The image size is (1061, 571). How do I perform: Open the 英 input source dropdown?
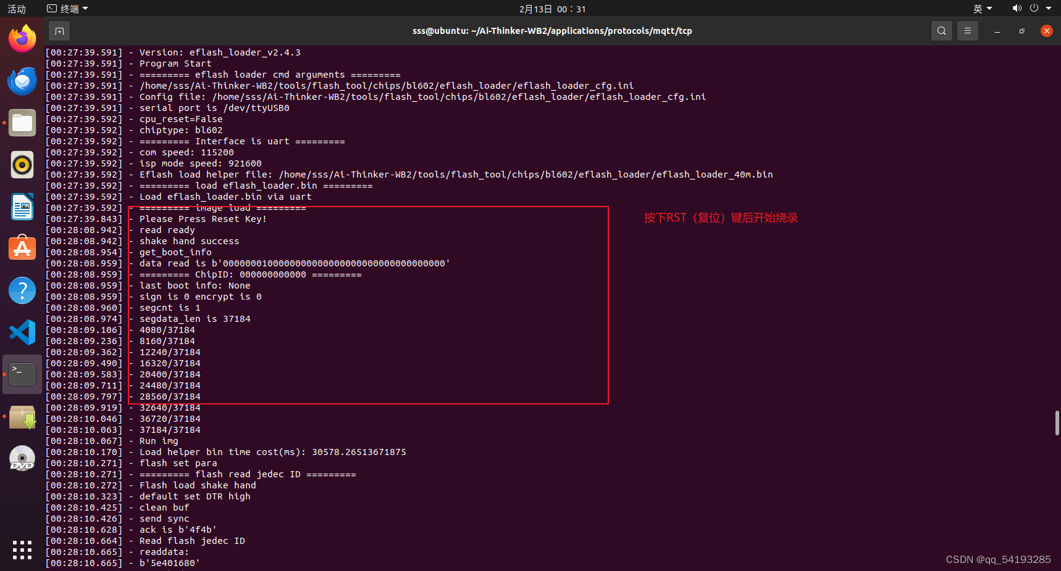(982, 8)
